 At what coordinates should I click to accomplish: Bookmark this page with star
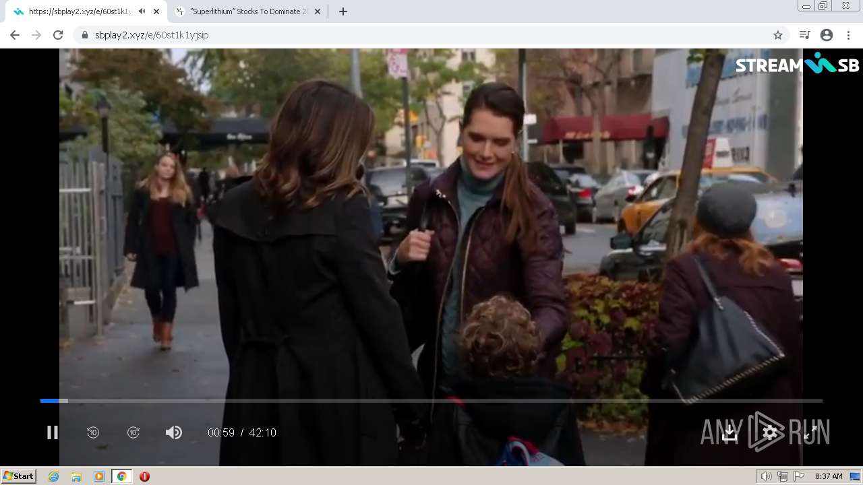[778, 35]
